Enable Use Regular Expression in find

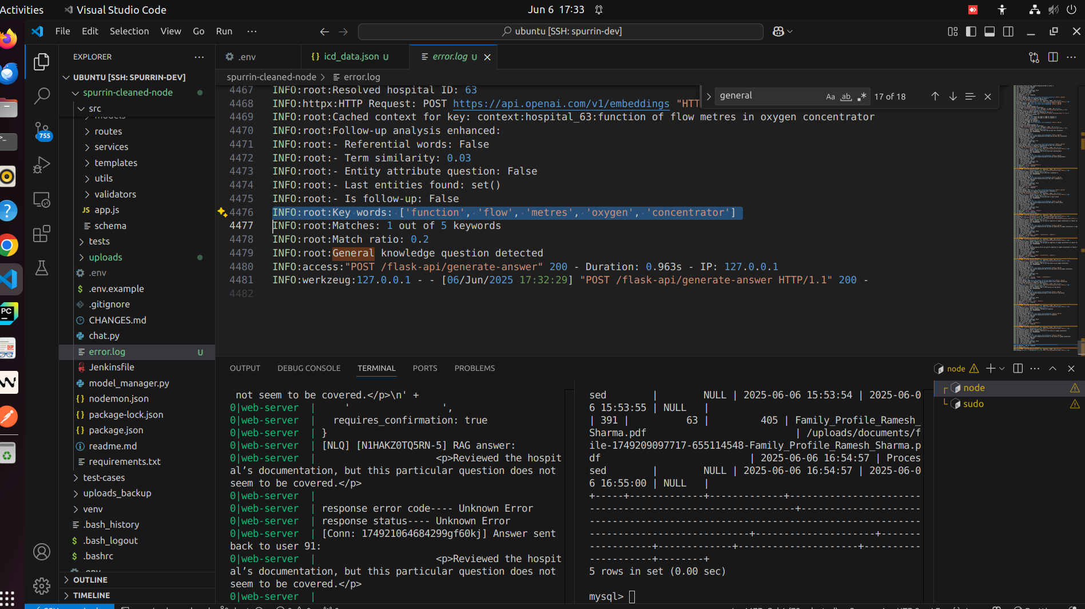tap(862, 97)
